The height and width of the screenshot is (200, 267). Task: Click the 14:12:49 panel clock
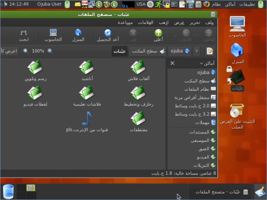click(x=19, y=4)
